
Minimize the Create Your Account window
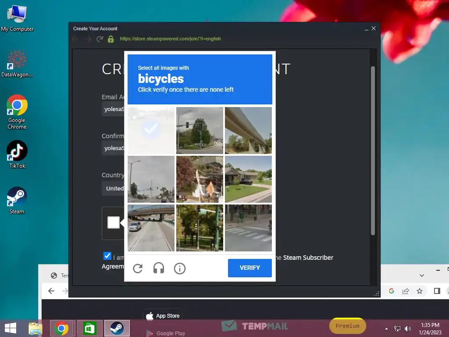tap(367, 29)
